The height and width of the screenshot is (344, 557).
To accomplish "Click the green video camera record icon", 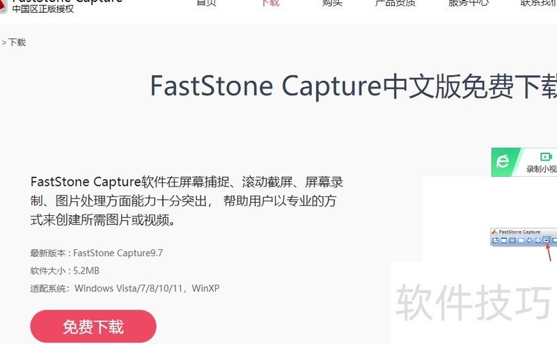I will click(x=546, y=157).
